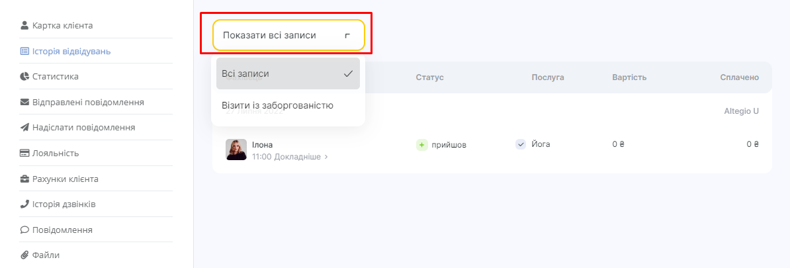Open Докладніше link for the 11:00 visit
Screen dimensions: 790x268
[x=297, y=157]
